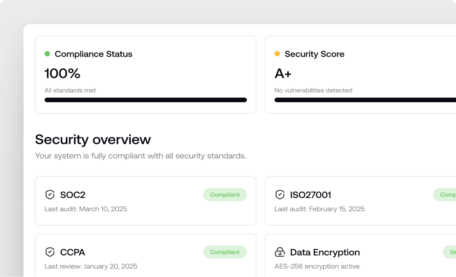Expand the Compliance Status card
Viewport: 456px width, 277px height.
coord(145,74)
